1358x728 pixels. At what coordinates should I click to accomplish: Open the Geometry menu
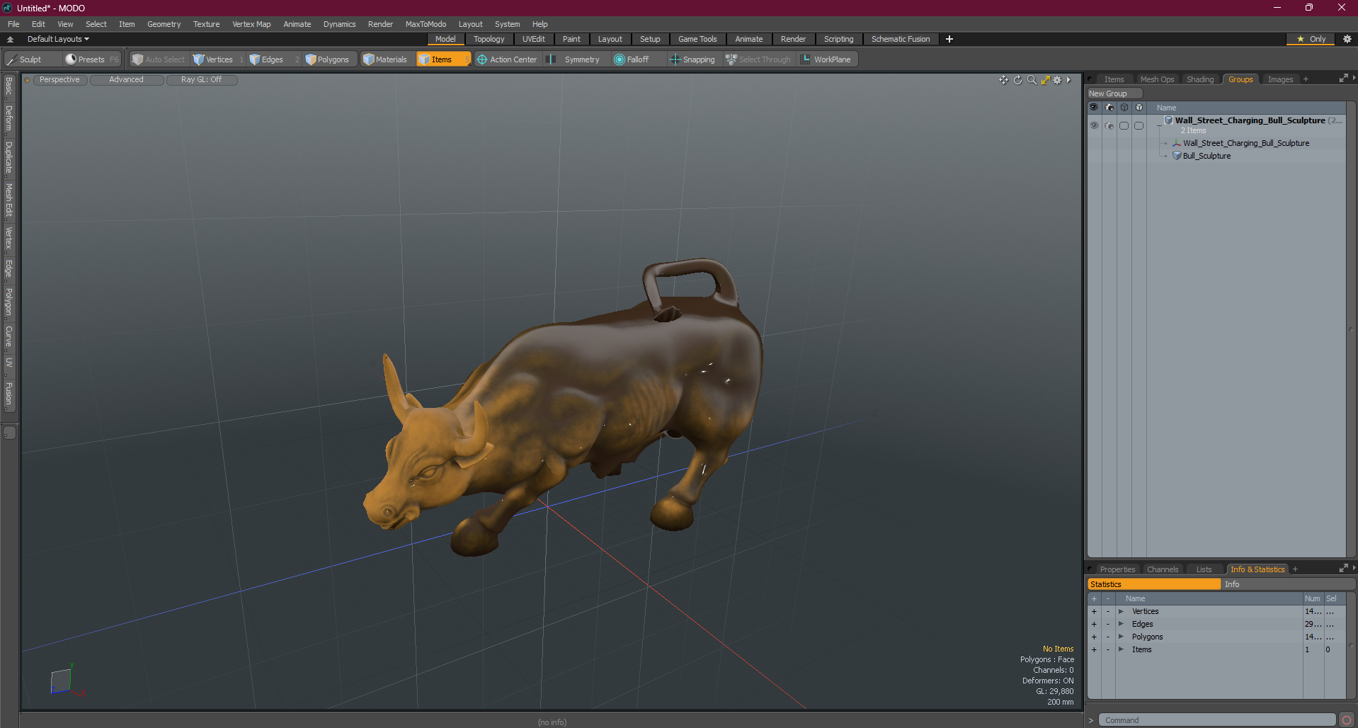tap(164, 24)
